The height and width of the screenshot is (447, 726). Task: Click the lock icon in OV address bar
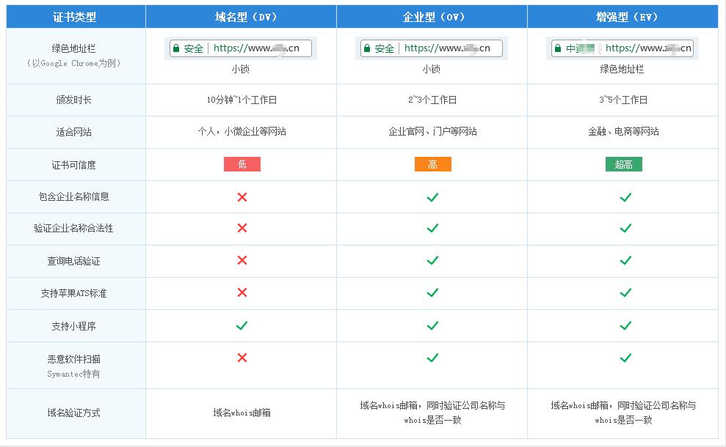[367, 48]
